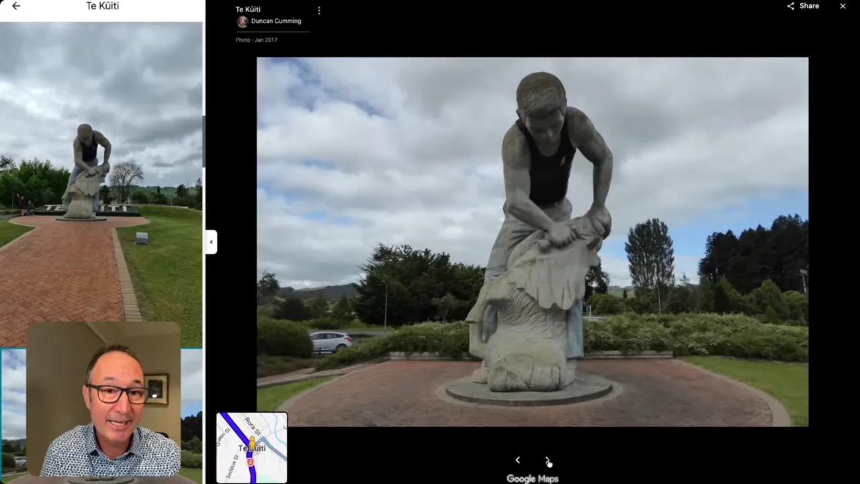This screenshot has height=484, width=860.
Task: Select Duncan Cumming's profile avatar
Action: coord(242,21)
